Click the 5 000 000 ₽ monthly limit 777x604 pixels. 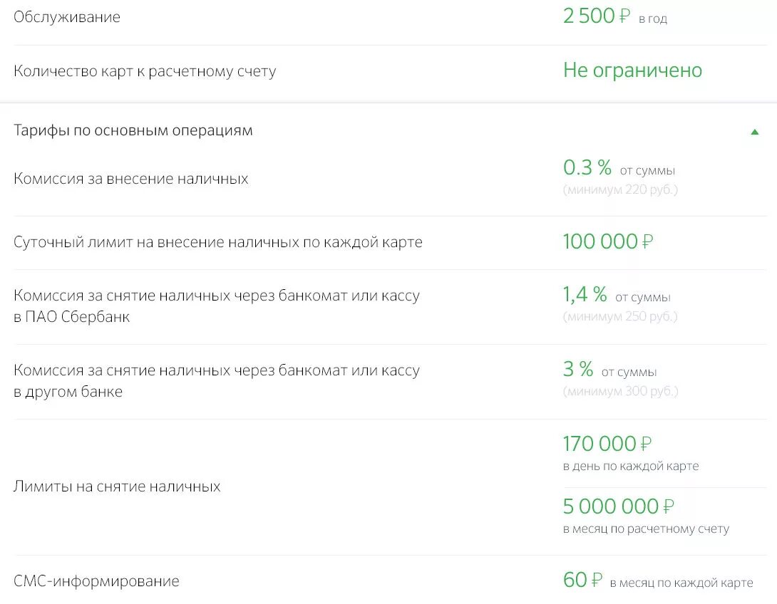tap(618, 506)
